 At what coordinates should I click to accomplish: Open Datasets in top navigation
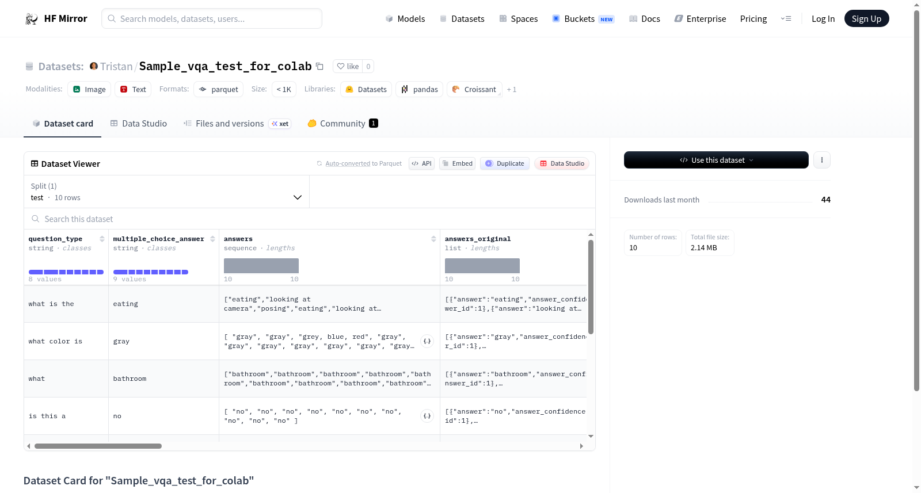462,19
